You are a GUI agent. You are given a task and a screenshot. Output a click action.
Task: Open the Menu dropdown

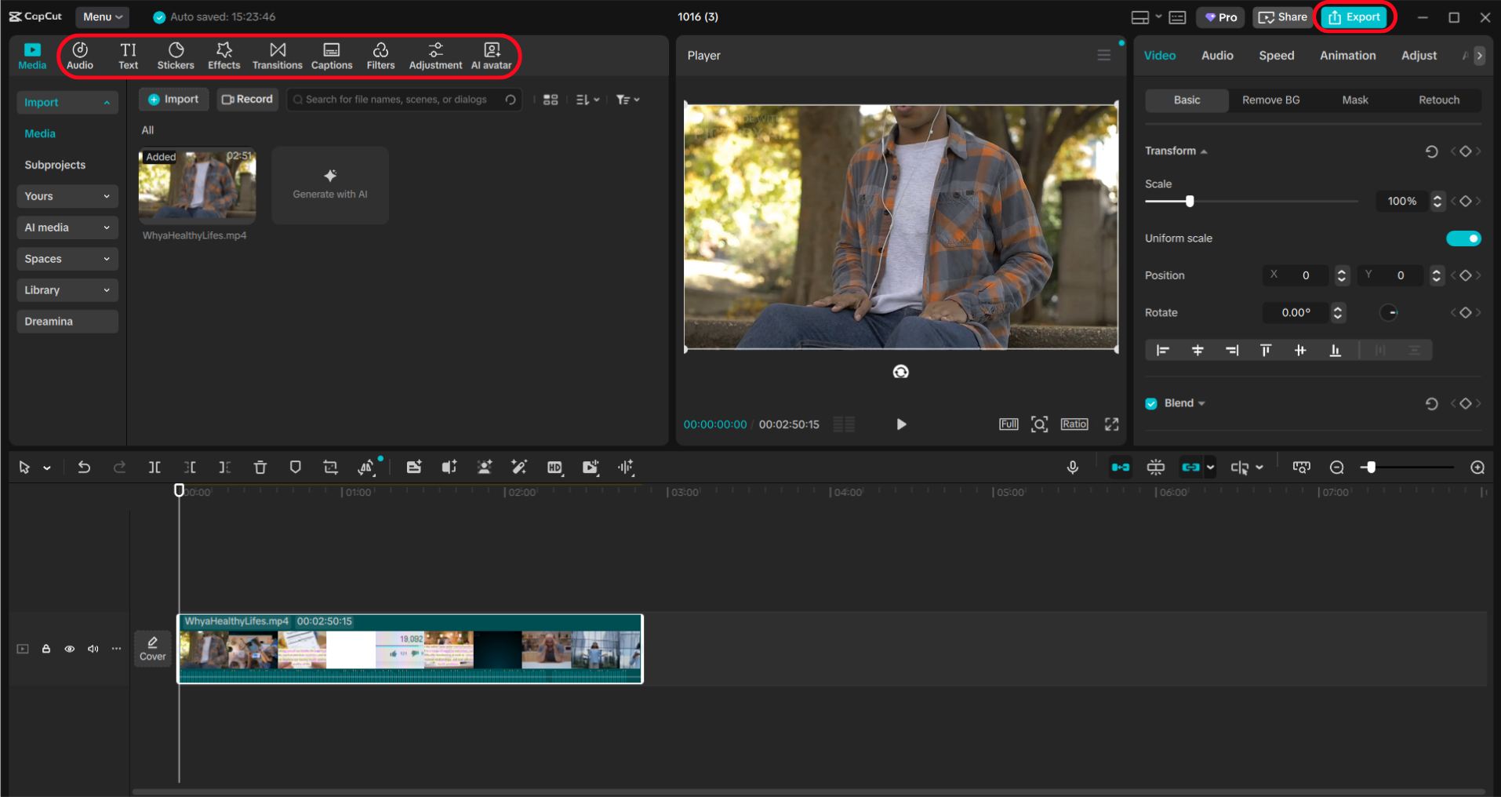pos(103,16)
